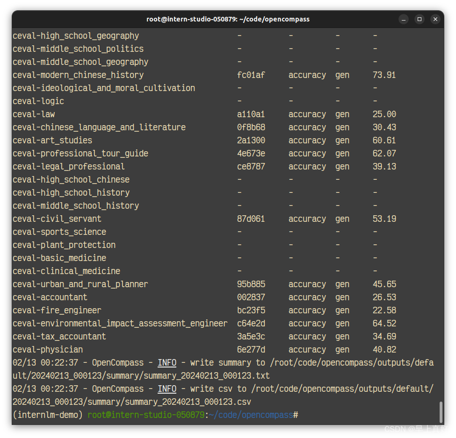Select text 'ceval-environmental_impact_assessment_engineer'
Image resolution: width=456 pixels, height=438 pixels.
coord(120,323)
